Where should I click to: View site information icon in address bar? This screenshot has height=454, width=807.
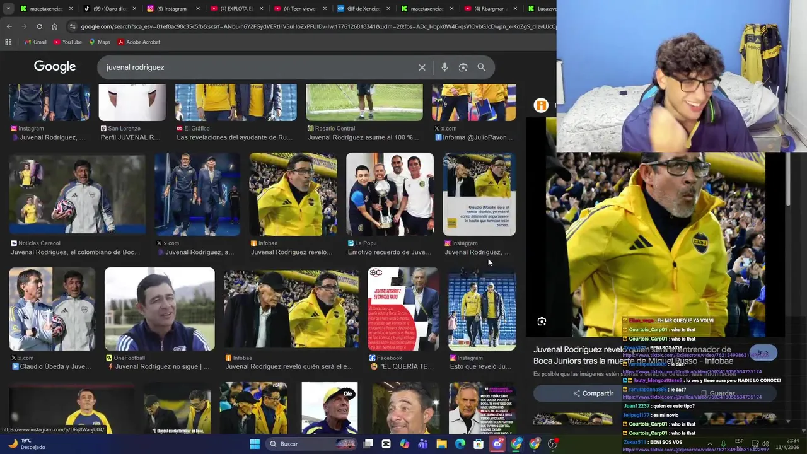(x=73, y=26)
